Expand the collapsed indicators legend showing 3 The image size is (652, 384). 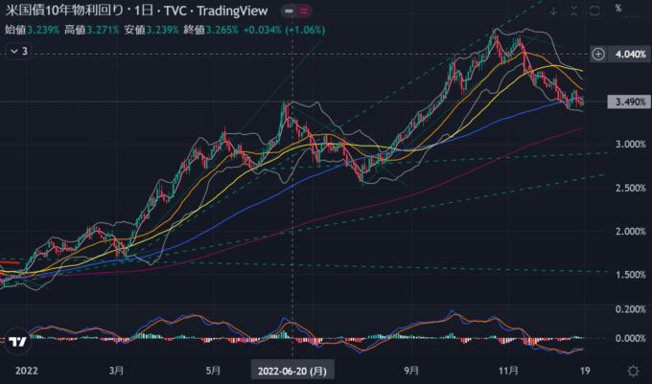(18, 51)
